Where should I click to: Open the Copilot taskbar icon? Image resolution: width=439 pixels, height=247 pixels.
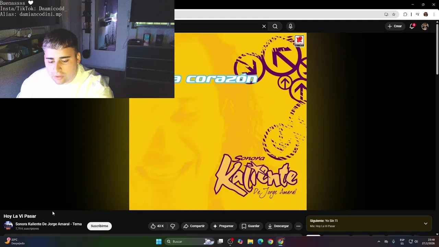pyautogui.click(x=240, y=242)
